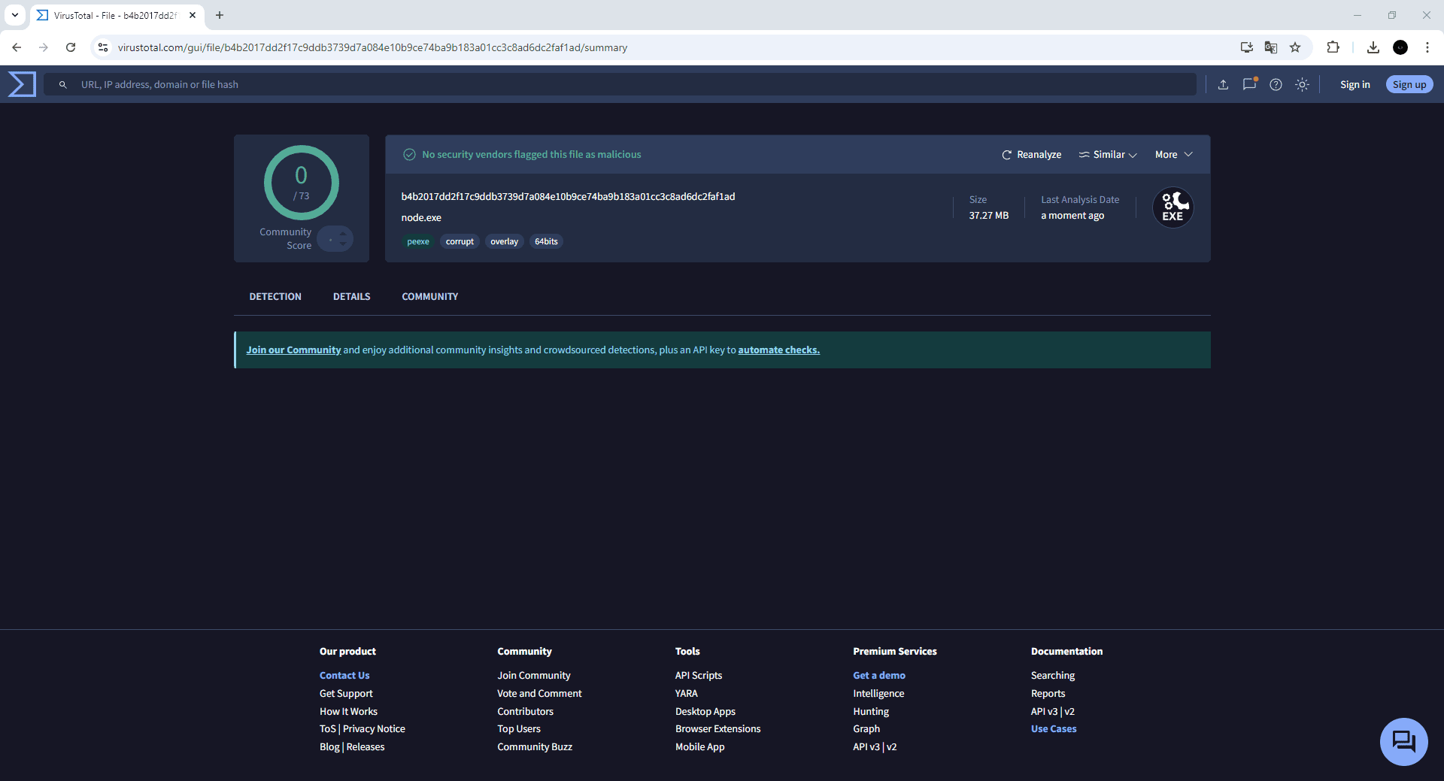This screenshot has width=1444, height=781.
Task: Open Community Buzz footer link
Action: pyautogui.click(x=535, y=747)
